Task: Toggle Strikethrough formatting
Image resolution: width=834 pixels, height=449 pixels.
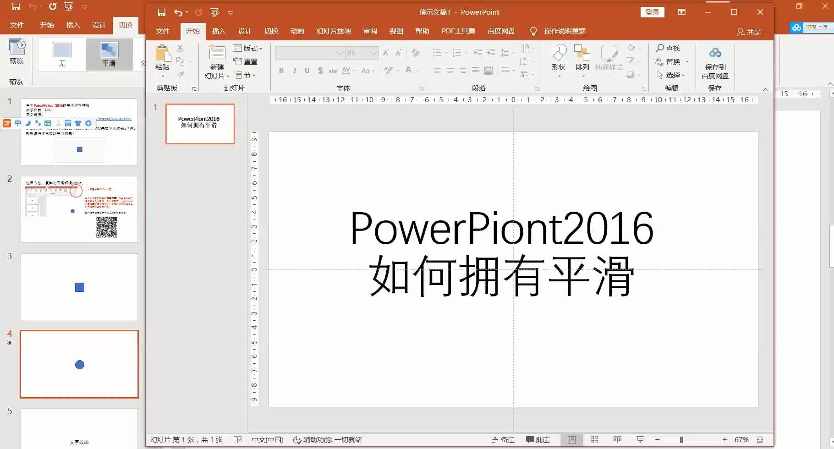Action: [333, 71]
